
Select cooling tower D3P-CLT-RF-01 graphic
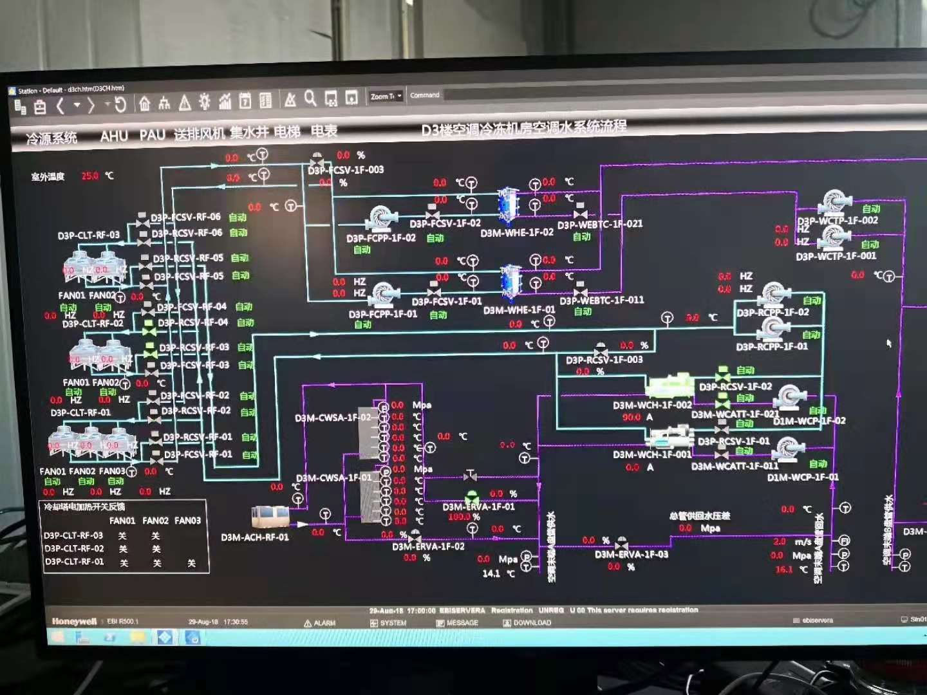point(91,440)
